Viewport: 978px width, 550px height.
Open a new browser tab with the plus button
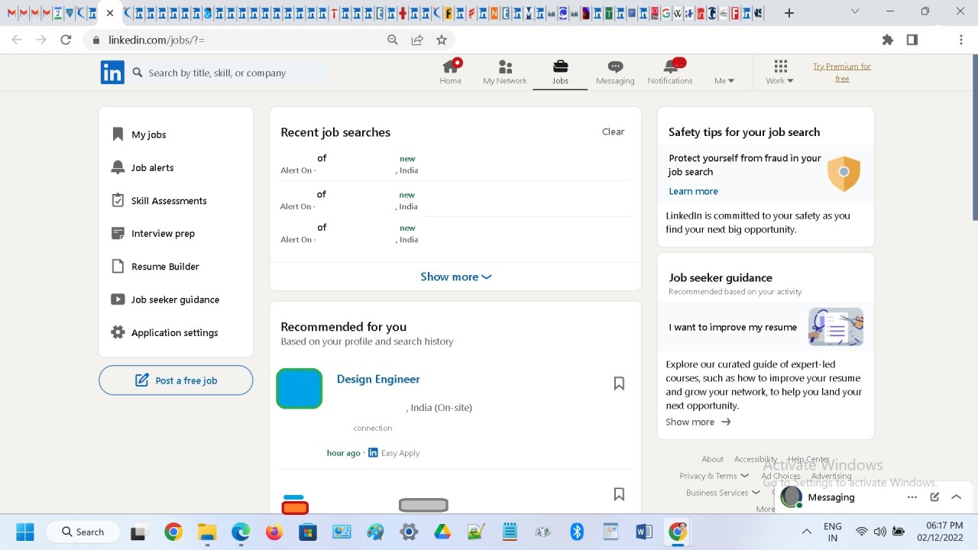click(x=789, y=13)
